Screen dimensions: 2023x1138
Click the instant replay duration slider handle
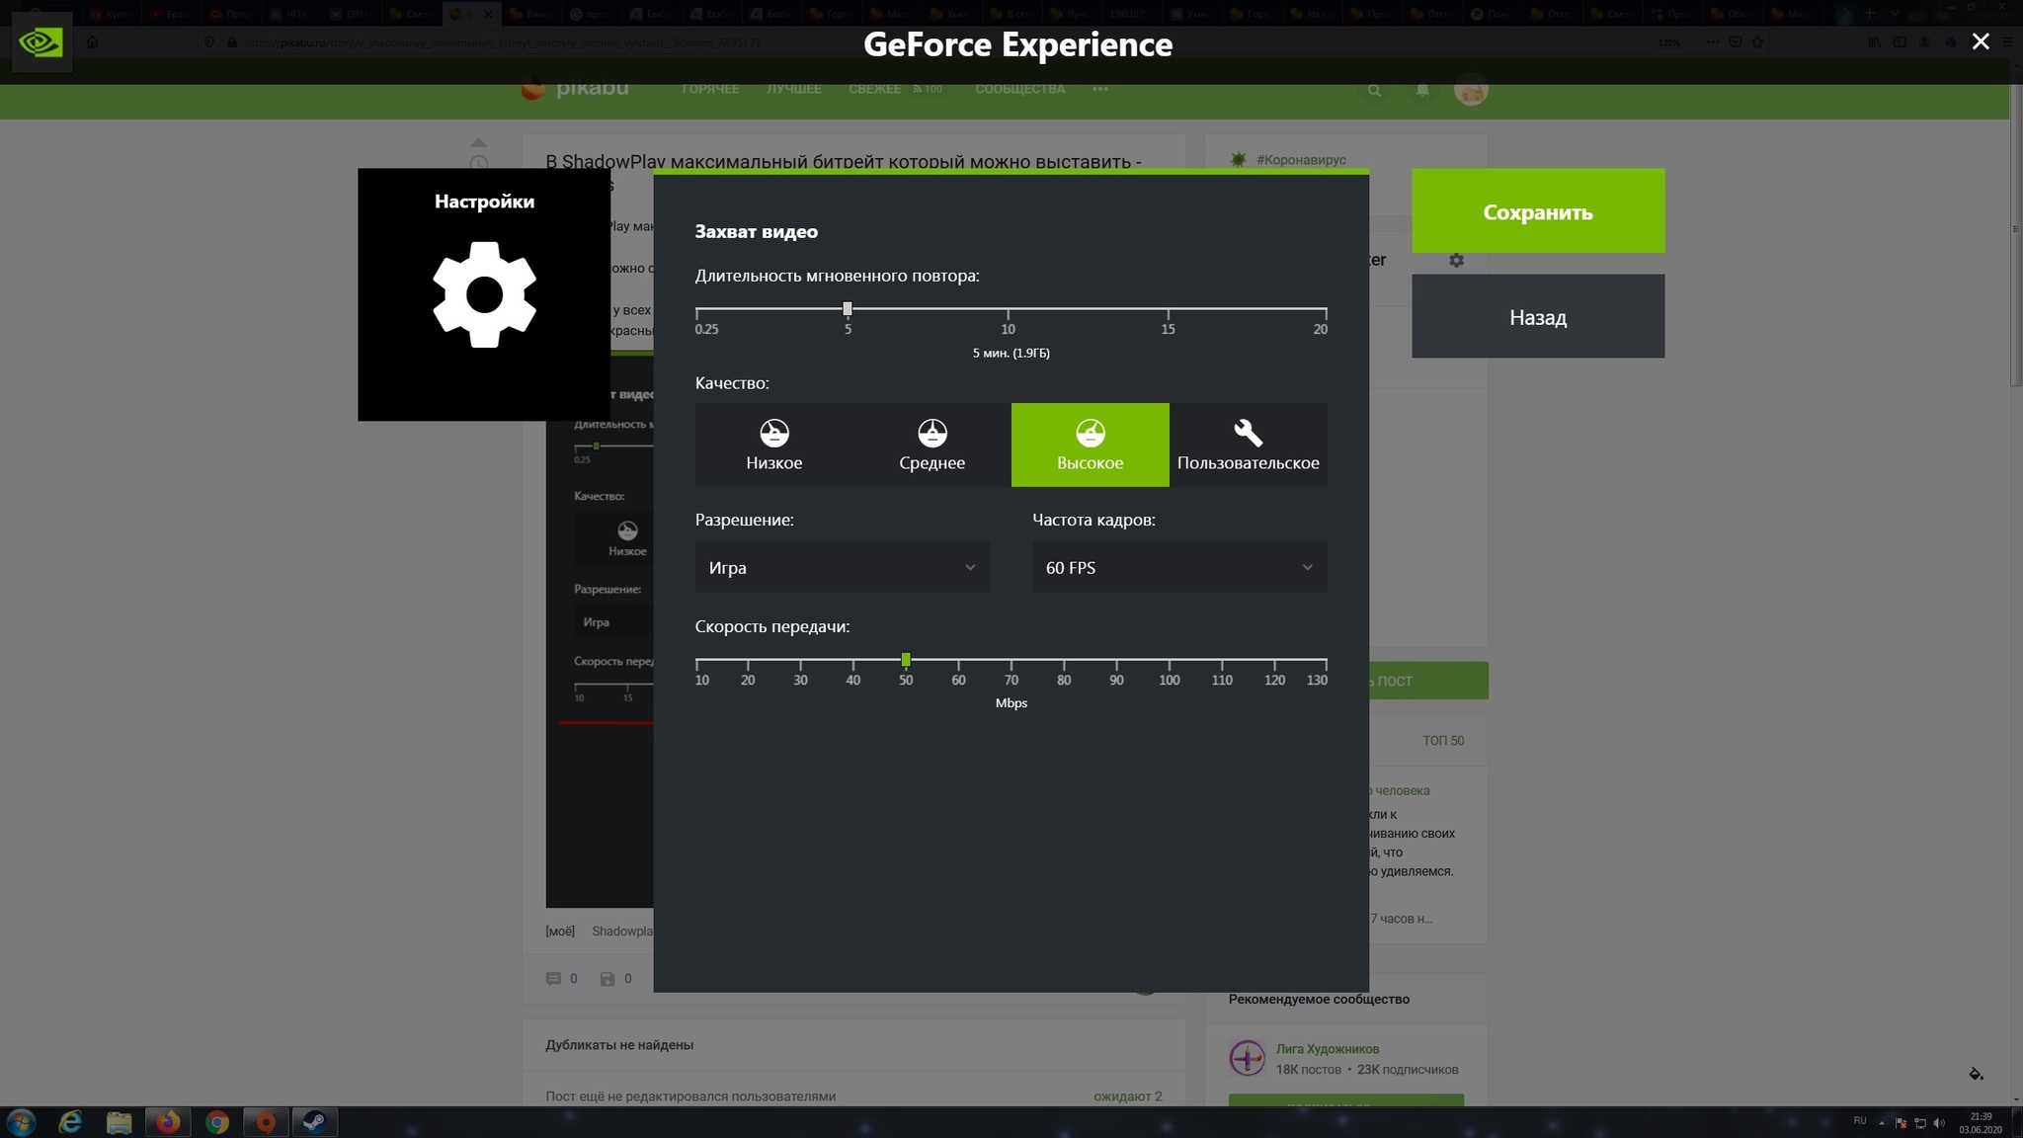(x=848, y=309)
